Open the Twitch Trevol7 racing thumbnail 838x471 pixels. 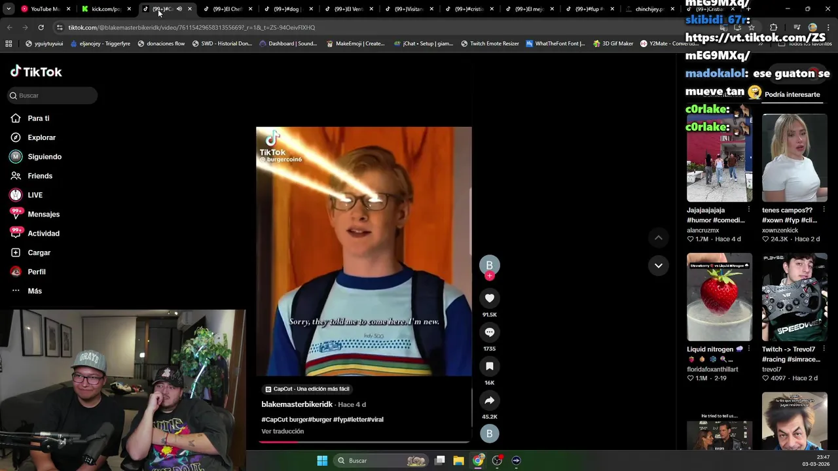(x=794, y=297)
